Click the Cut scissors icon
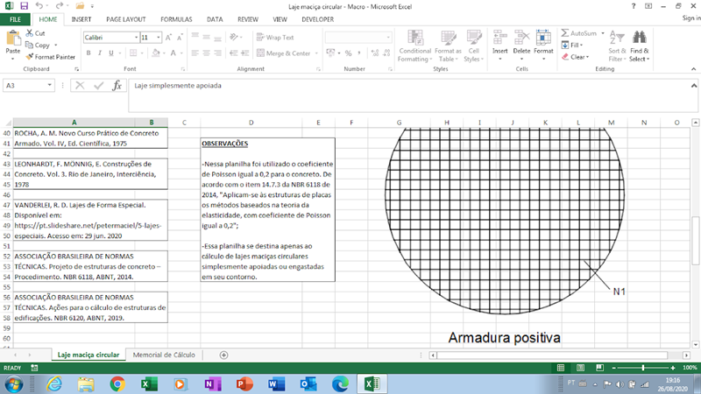The image size is (701, 394). click(x=30, y=33)
